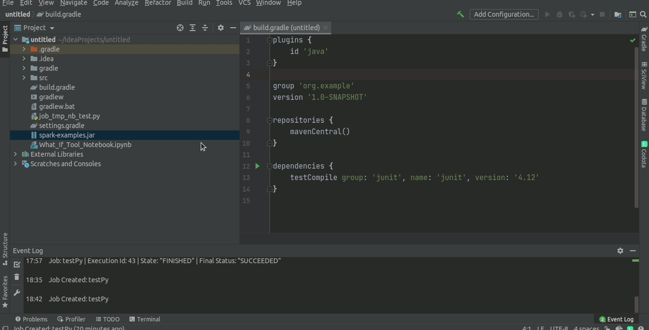This screenshot has width=649, height=330.
Task: Open the TODO tool window tab
Action: point(108,319)
